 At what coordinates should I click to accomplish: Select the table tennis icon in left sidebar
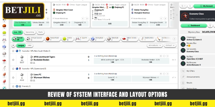4,60
